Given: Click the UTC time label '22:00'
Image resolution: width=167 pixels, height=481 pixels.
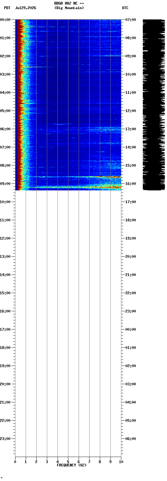Looking at the screenshot, I should tap(131, 293).
